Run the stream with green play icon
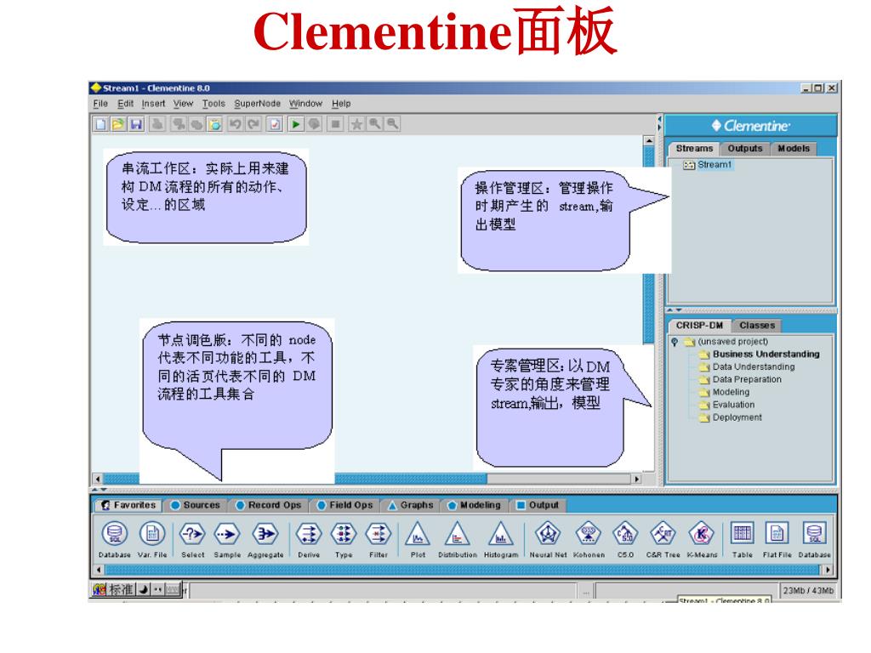 (296, 124)
